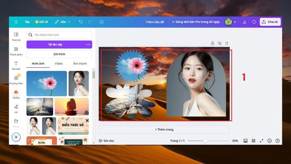The image size is (291, 164).
Task: Add page with icon above canvas
Action: 227,43
